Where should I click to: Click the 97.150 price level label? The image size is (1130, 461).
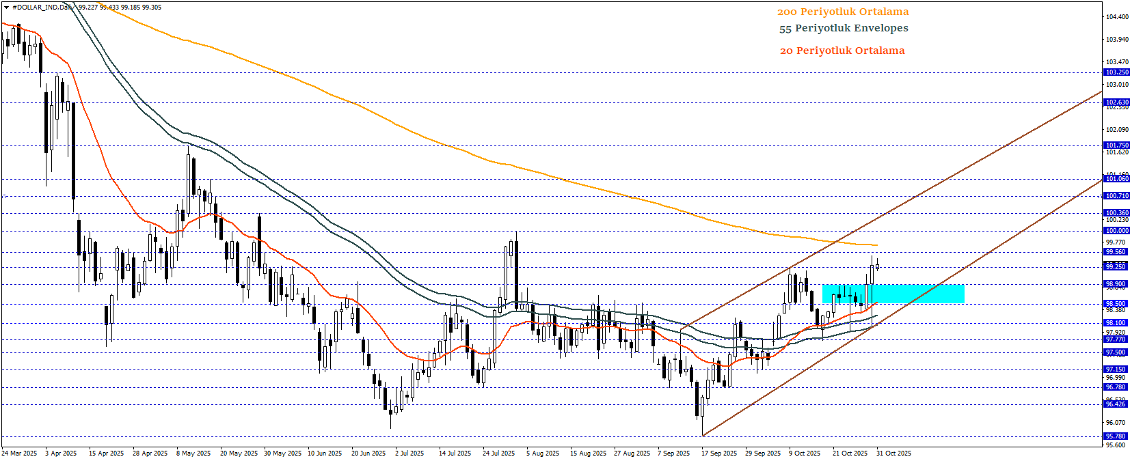click(x=1116, y=369)
